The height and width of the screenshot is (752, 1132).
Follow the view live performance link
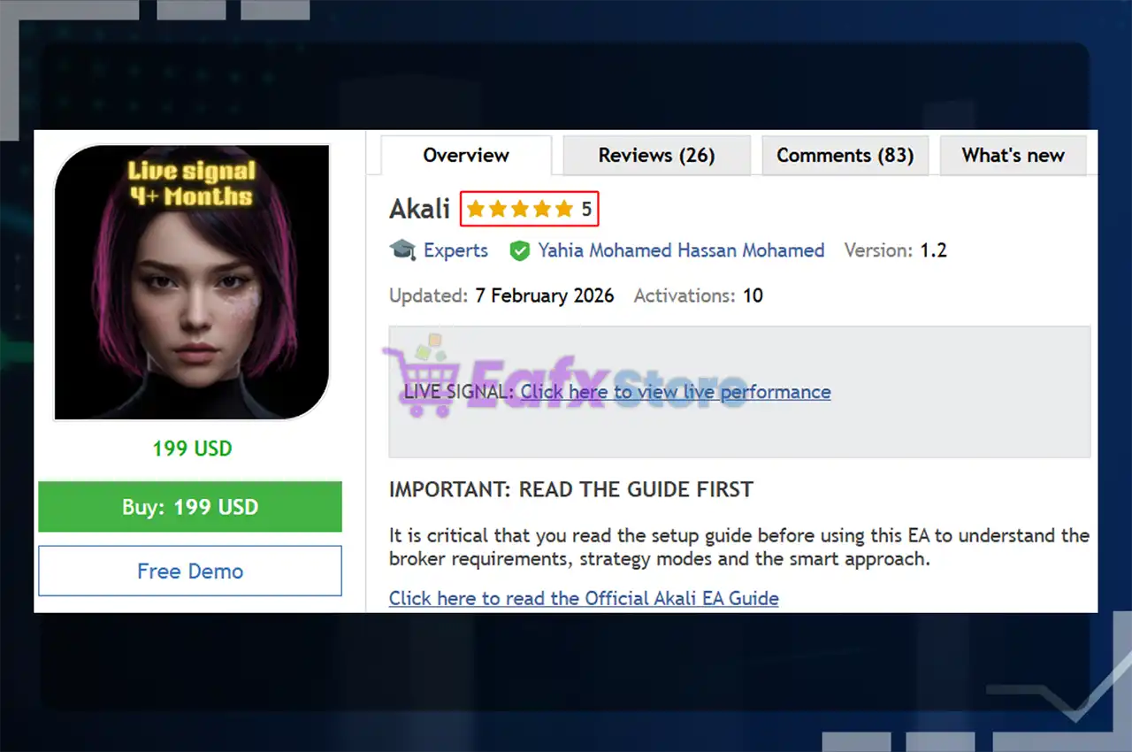pos(675,392)
